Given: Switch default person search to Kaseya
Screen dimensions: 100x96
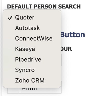Looking at the screenshot, I should (32, 49).
